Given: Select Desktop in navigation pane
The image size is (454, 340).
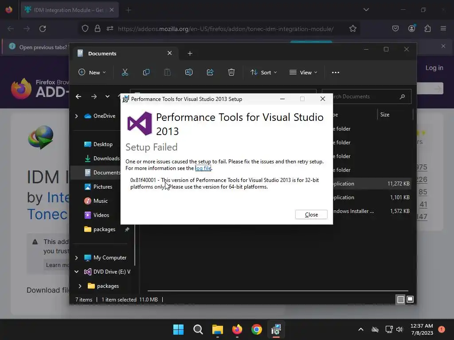Looking at the screenshot, I should pyautogui.click(x=98, y=144).
